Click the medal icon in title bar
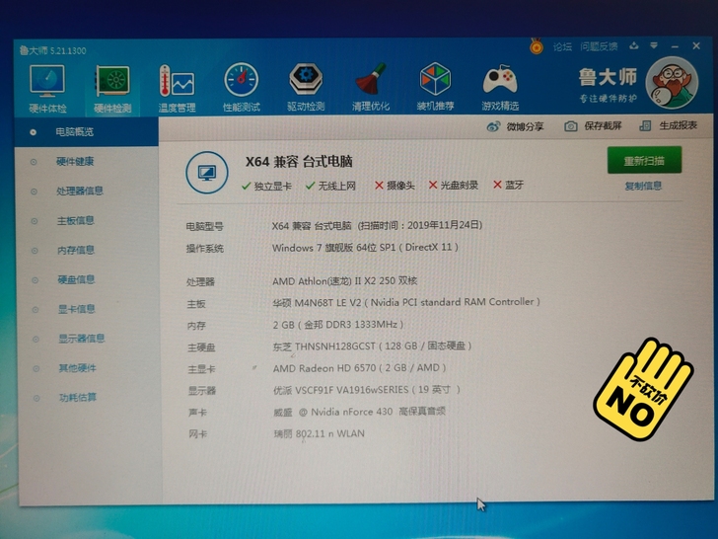This screenshot has width=718, height=539. click(537, 45)
